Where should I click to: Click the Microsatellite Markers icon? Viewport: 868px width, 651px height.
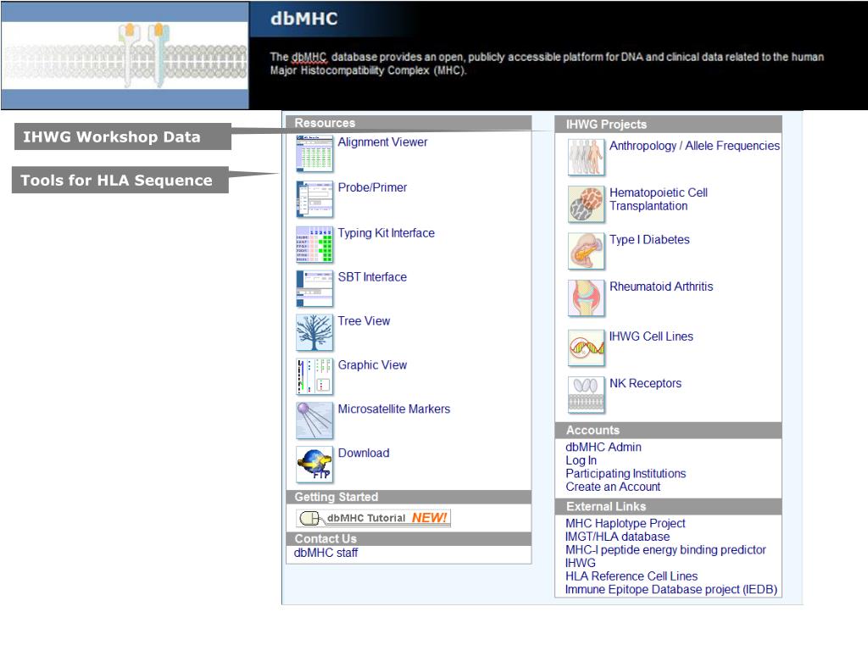[314, 420]
